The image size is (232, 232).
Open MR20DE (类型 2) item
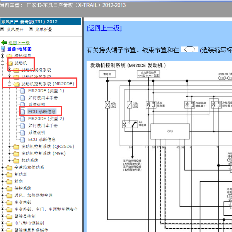pos(46,119)
